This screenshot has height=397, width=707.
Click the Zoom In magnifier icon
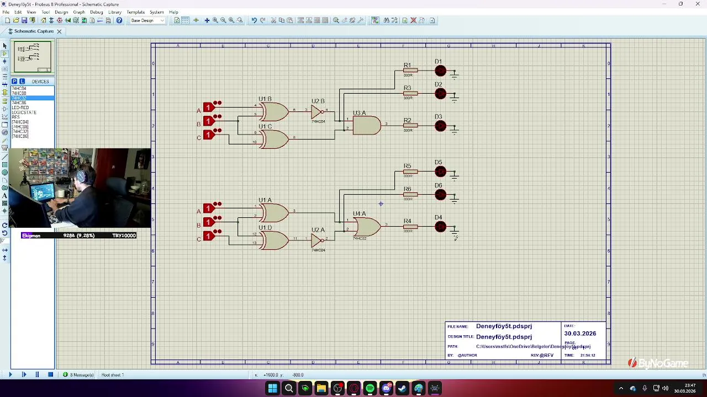pyautogui.click(x=215, y=20)
